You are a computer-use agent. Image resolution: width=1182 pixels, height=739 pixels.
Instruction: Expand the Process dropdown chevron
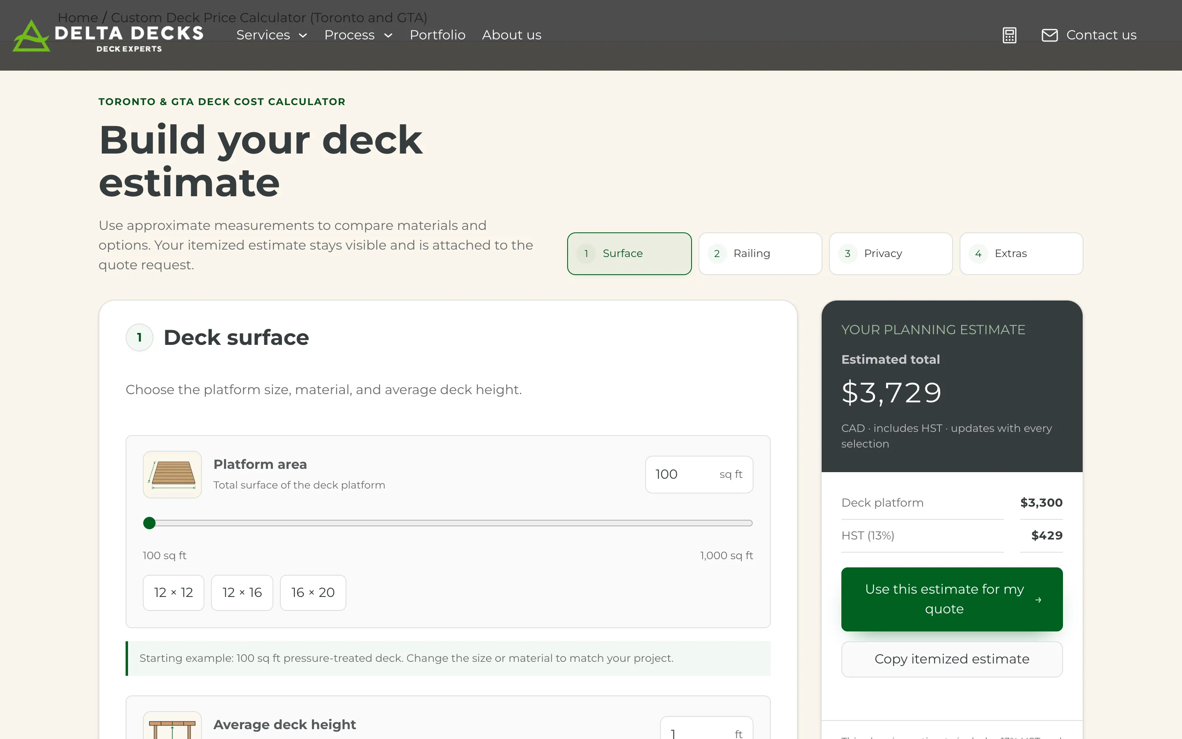click(388, 36)
